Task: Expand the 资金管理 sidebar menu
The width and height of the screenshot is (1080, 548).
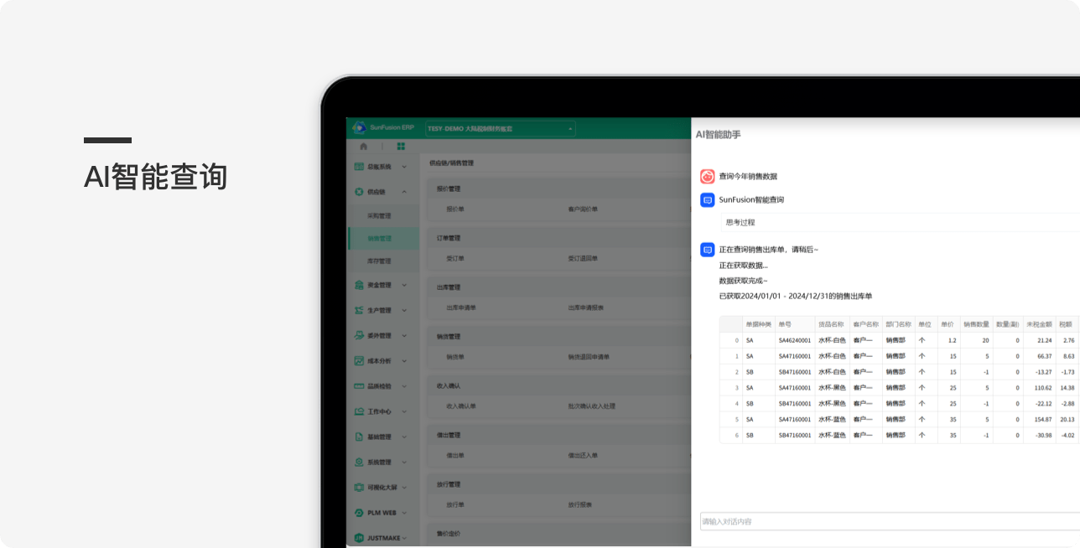Action: (404, 285)
